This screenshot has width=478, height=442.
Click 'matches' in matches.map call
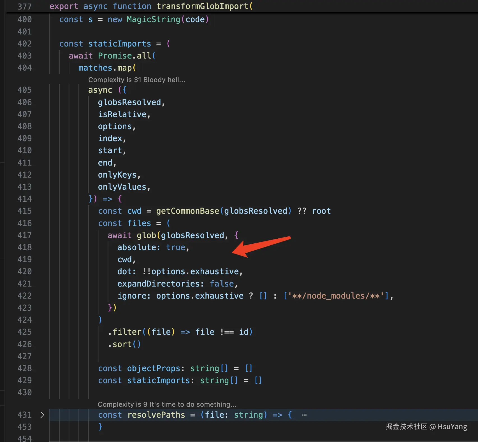(x=95, y=68)
